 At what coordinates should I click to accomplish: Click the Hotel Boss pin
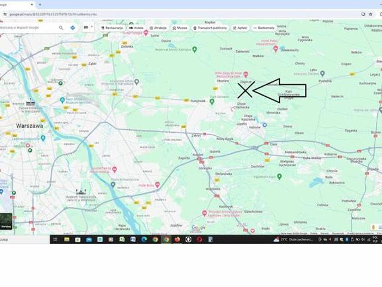pyautogui.click(x=158, y=185)
